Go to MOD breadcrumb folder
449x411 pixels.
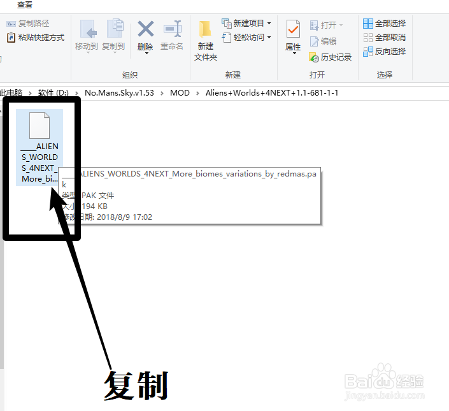point(180,93)
